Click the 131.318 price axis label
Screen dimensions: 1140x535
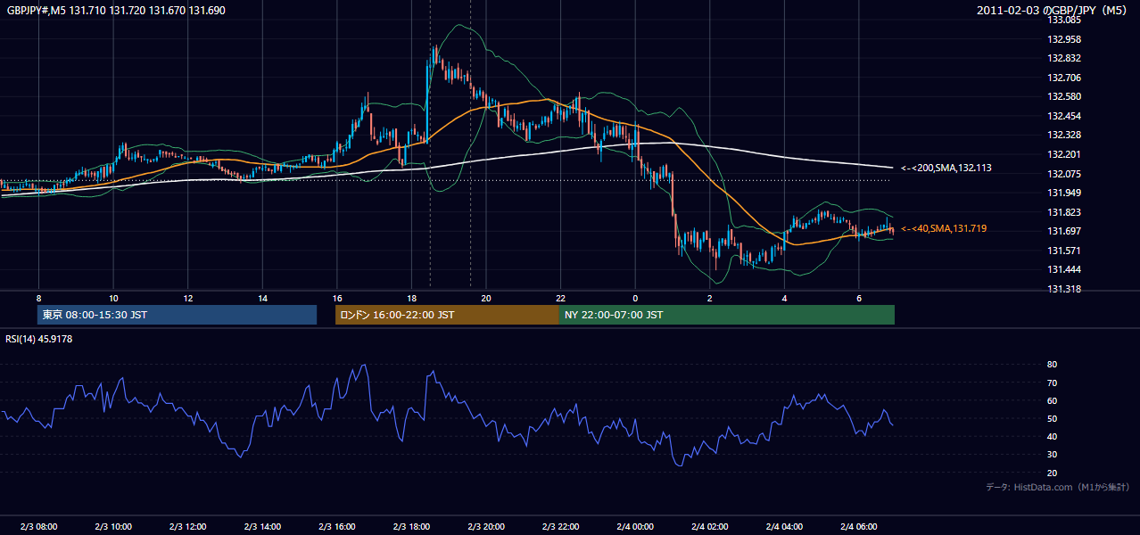[1064, 289]
